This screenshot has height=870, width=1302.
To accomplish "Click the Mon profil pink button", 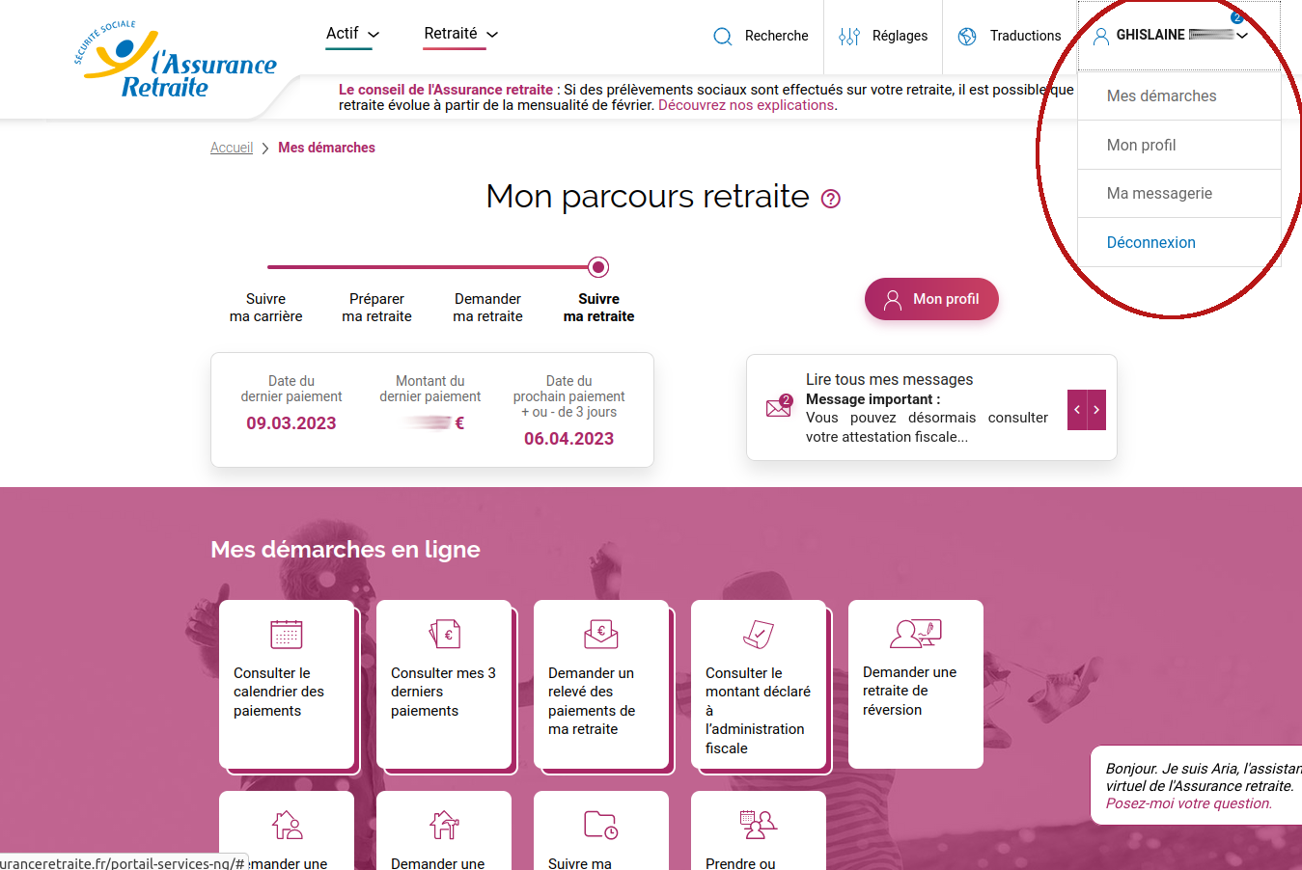I will (x=931, y=299).
